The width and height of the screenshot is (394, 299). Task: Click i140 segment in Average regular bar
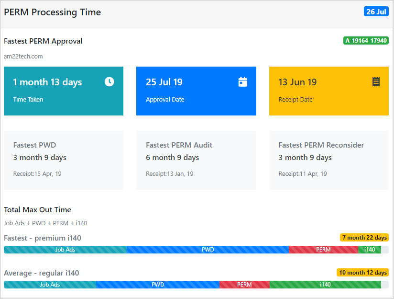click(x=326, y=285)
